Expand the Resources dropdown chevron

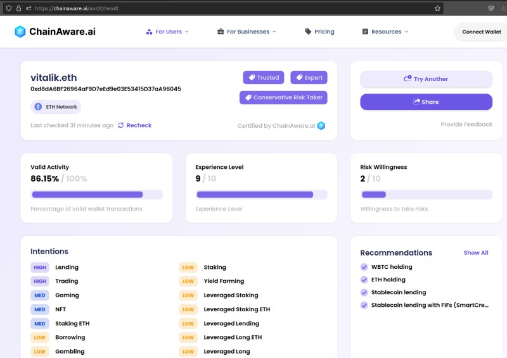406,32
